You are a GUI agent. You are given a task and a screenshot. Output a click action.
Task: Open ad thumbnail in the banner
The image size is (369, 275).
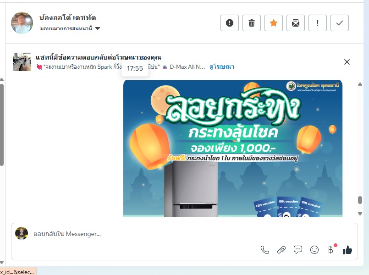click(22, 62)
